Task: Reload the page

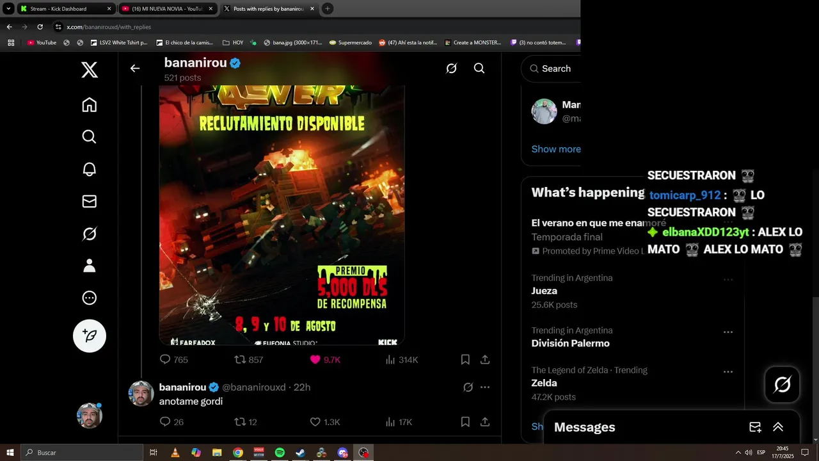Action: pyautogui.click(x=40, y=27)
